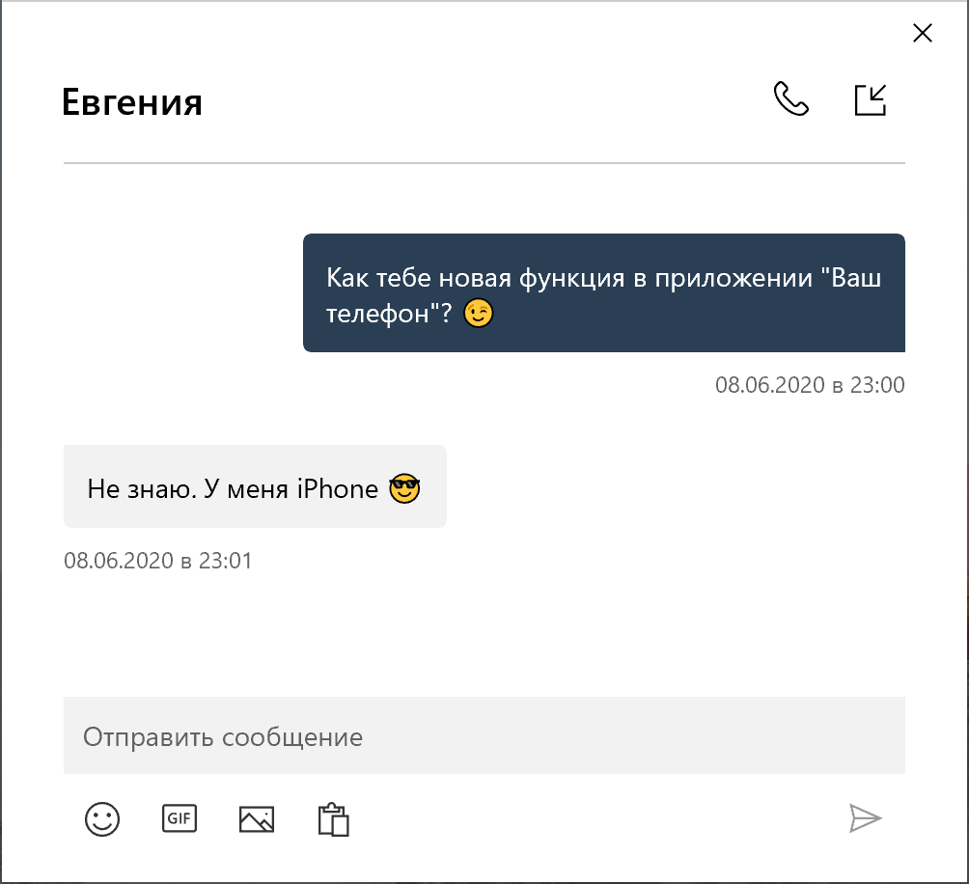
Task: Click the paper plane send button
Action: click(x=864, y=818)
